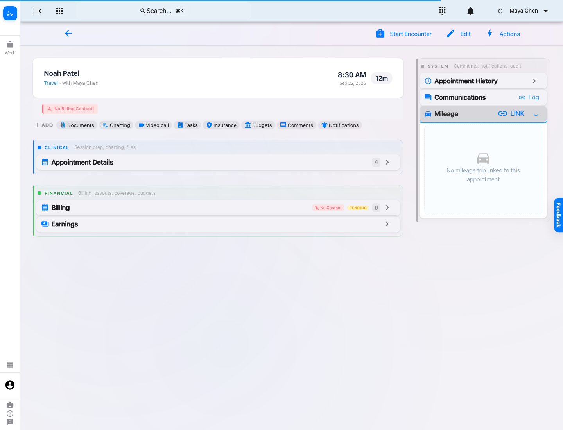Open Maya Chen user dropdown arrow
The height and width of the screenshot is (430, 563).
pos(546,11)
